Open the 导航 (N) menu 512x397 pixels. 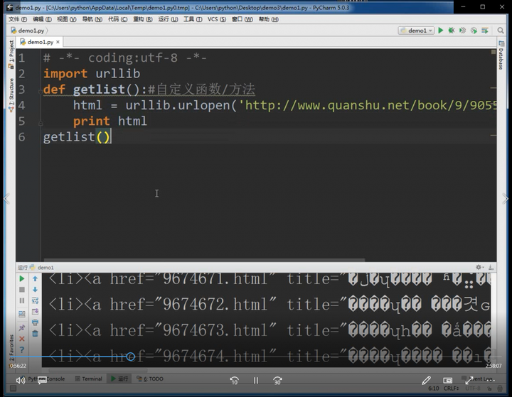click(92, 19)
